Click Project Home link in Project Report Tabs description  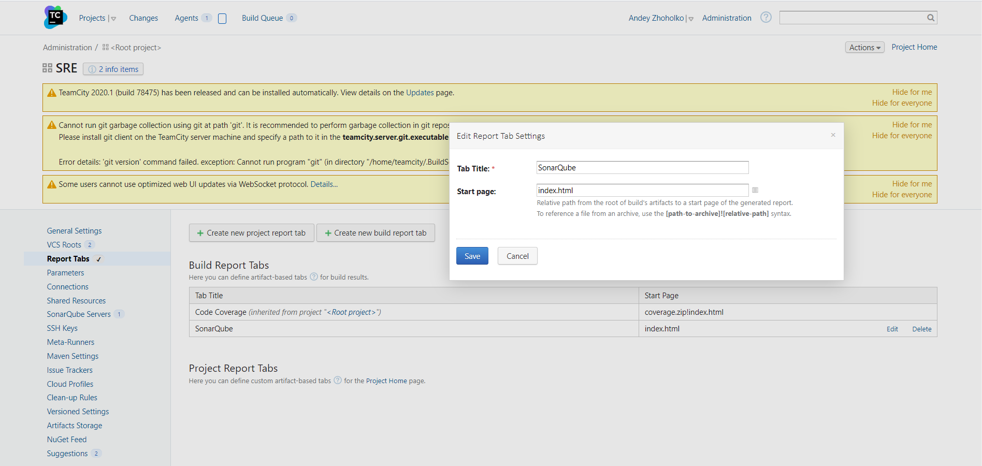pos(386,381)
